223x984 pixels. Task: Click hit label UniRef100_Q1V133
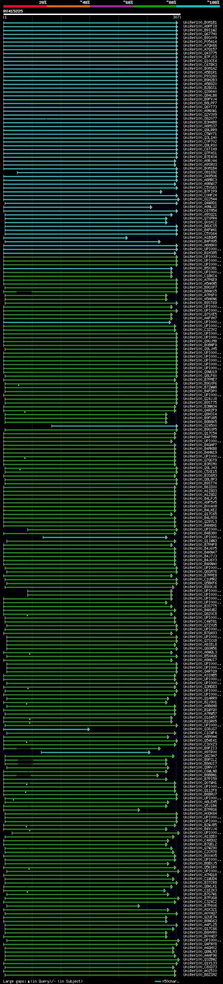click(200, 963)
